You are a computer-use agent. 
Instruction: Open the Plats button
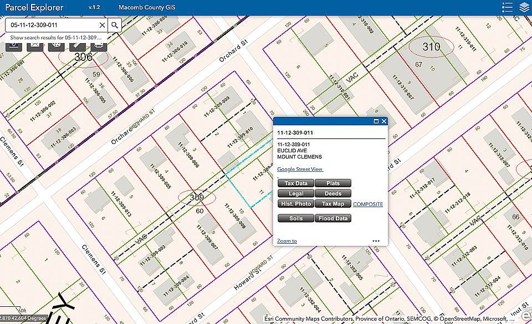[x=333, y=183]
